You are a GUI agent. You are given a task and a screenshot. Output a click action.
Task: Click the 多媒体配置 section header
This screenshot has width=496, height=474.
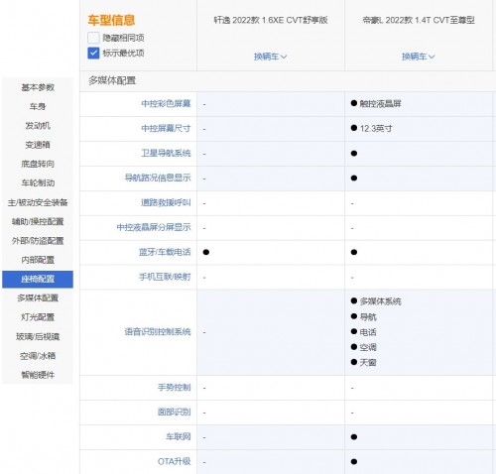(x=112, y=80)
